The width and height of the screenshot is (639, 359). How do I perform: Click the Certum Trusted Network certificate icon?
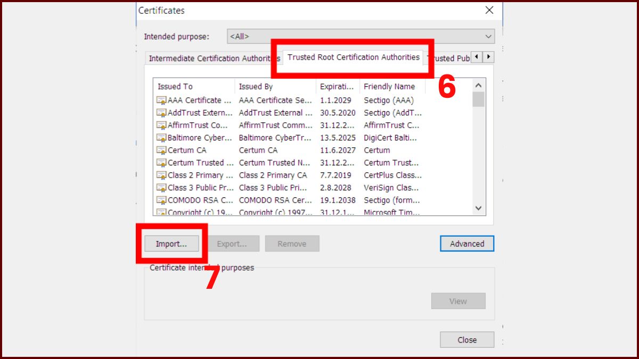[x=161, y=163]
